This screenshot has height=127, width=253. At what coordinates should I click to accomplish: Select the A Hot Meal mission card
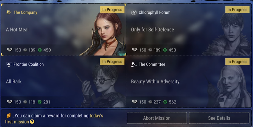coord(63,30)
